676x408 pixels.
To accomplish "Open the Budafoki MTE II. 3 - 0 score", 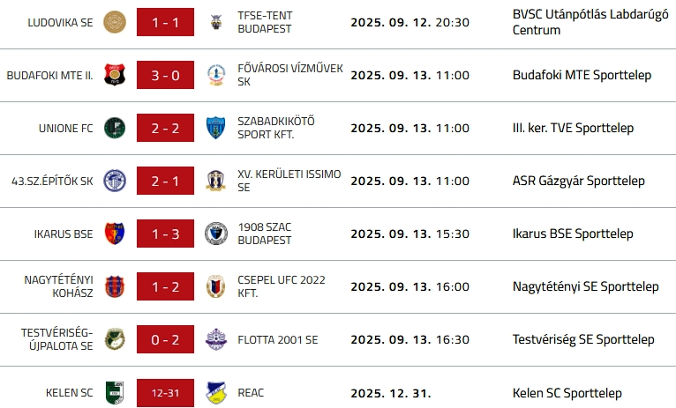I will tap(165, 75).
